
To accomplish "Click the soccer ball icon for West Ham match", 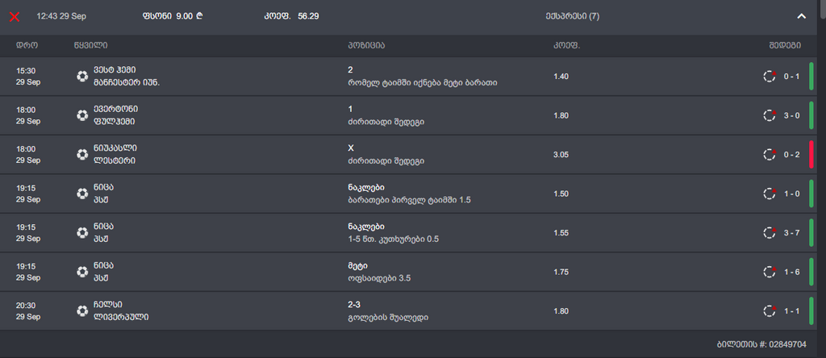I will pos(81,77).
